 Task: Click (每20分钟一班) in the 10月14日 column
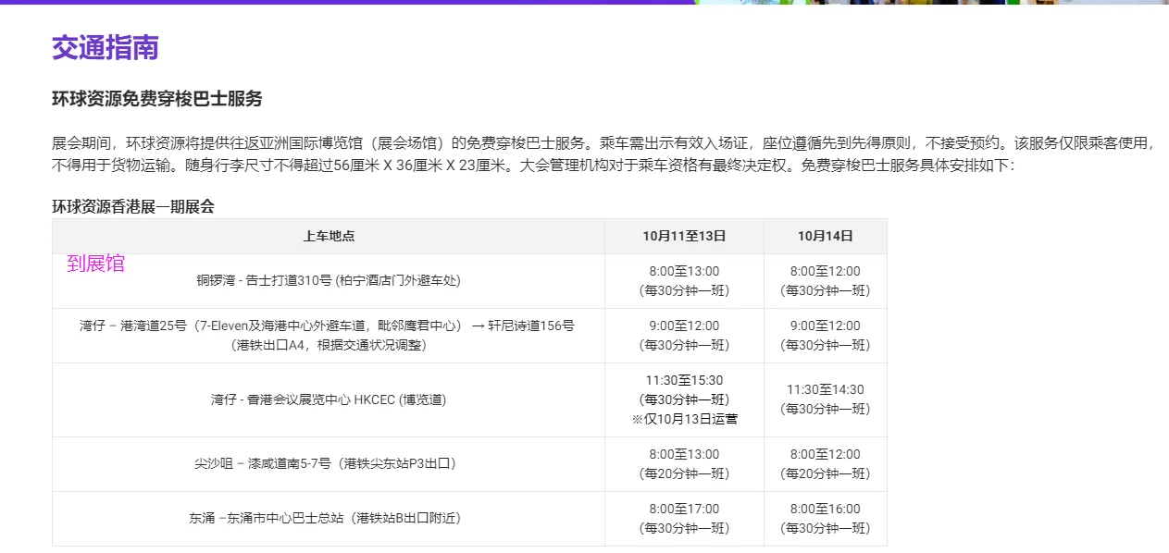pyautogui.click(x=826, y=473)
